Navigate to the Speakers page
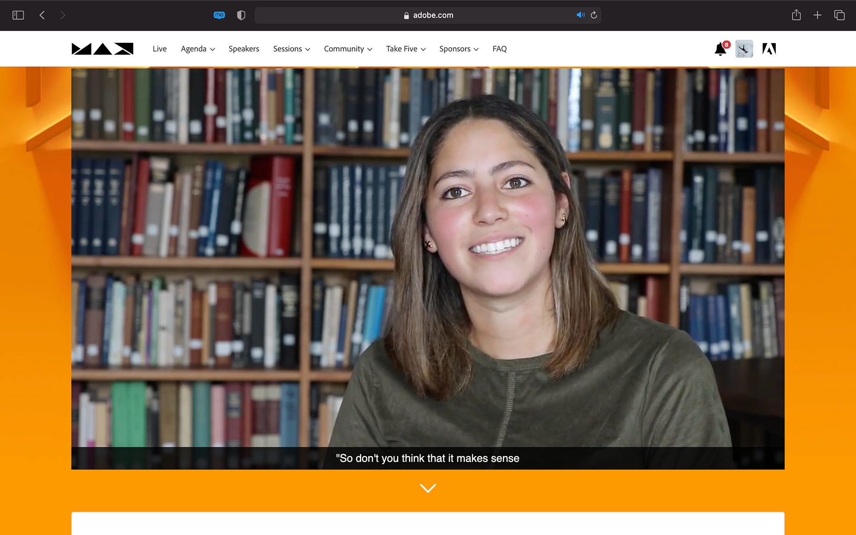856x535 pixels. pyautogui.click(x=243, y=49)
